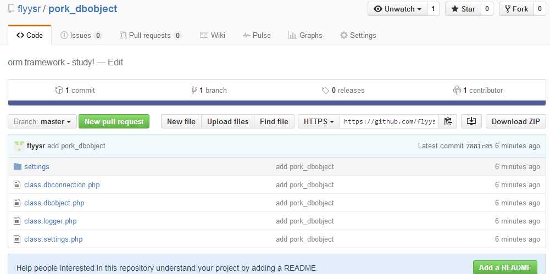This screenshot has height=274, width=550.
Task: Open the Pull requests tab
Action: click(151, 35)
